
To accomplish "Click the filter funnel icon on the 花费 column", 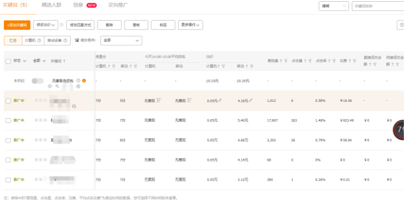I will pos(355,61).
